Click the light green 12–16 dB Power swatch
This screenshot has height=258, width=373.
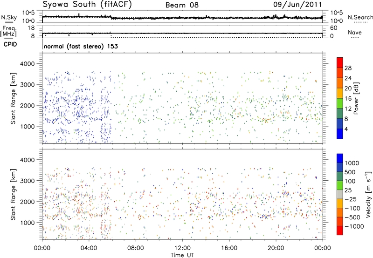(340, 103)
